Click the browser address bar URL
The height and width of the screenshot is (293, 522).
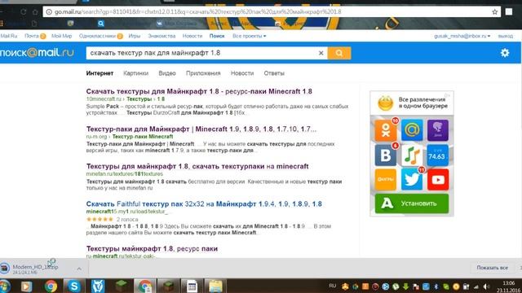(197, 12)
